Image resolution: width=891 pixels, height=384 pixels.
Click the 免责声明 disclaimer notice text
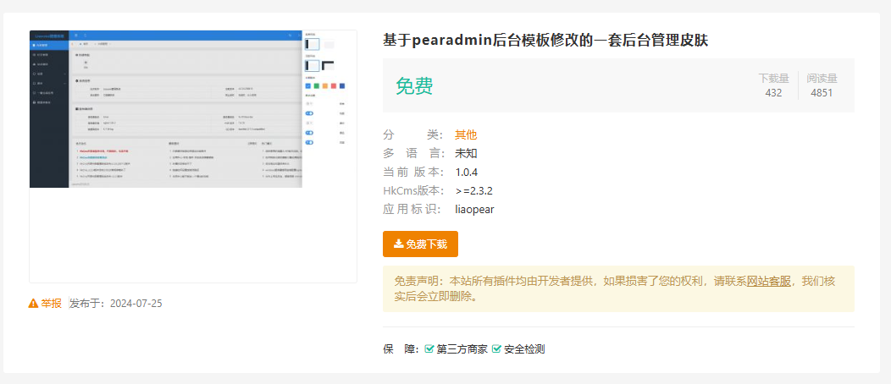(618, 288)
